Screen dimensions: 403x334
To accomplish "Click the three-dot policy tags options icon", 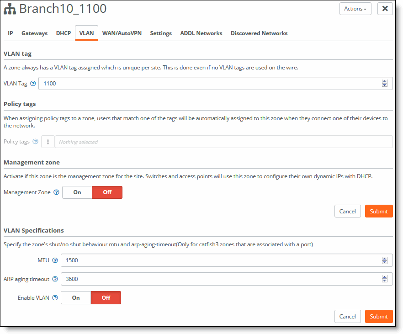I will (48, 142).
